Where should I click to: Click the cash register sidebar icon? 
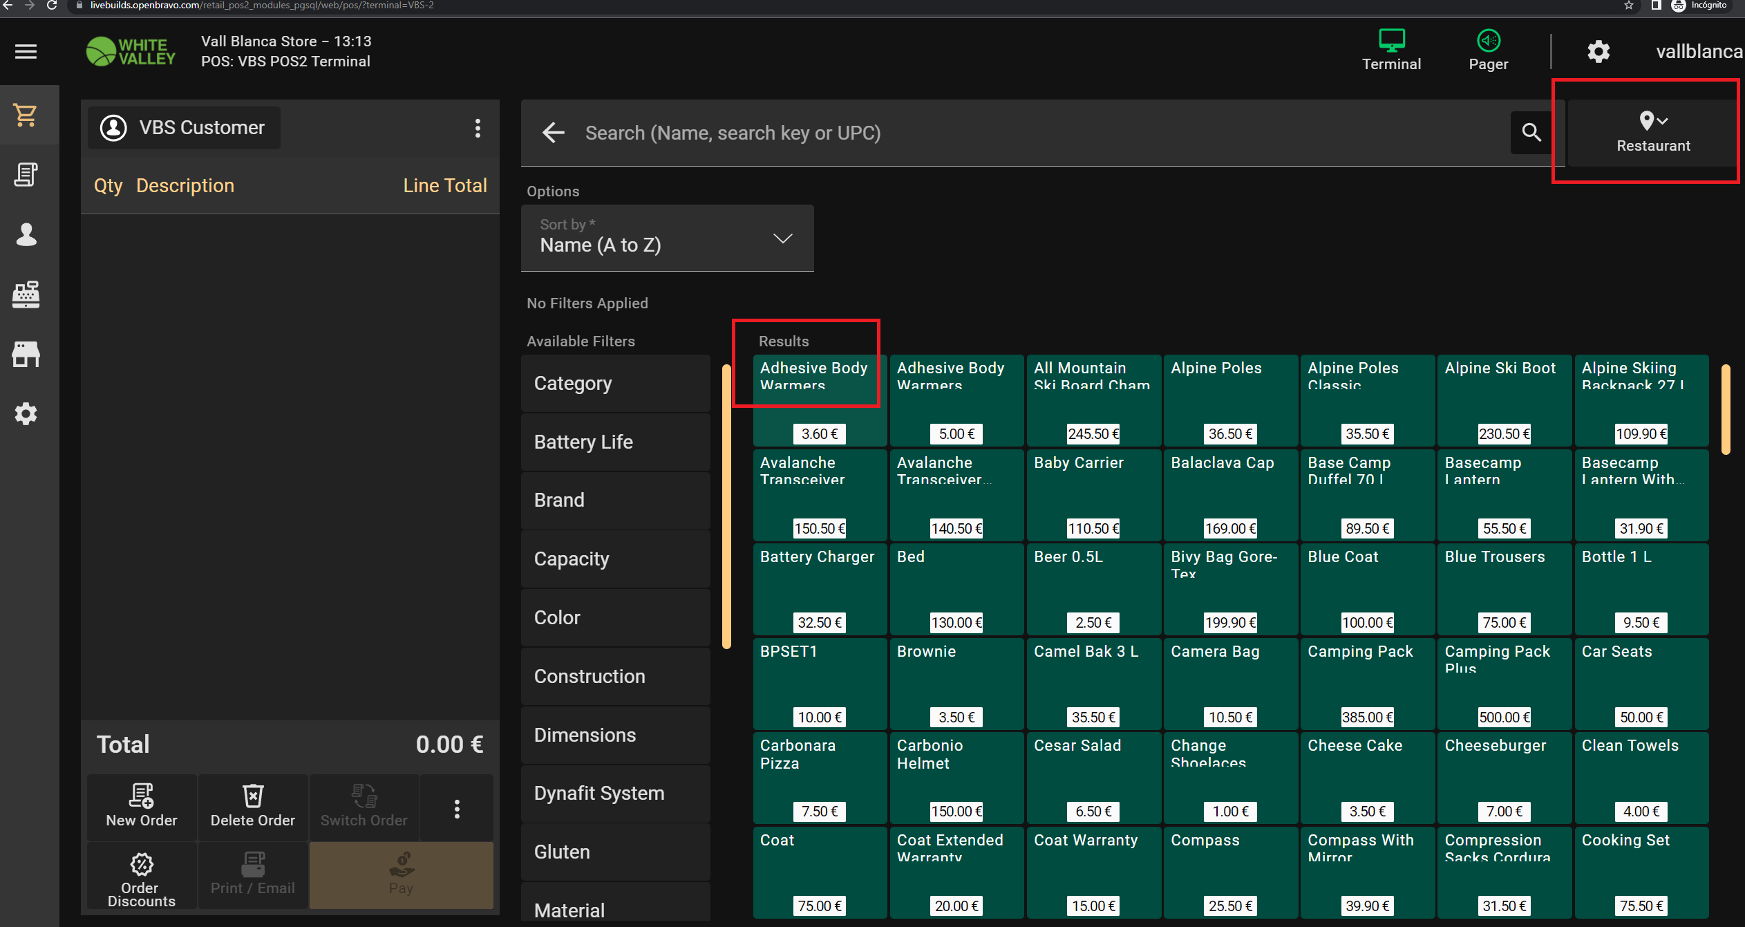pyautogui.click(x=26, y=294)
